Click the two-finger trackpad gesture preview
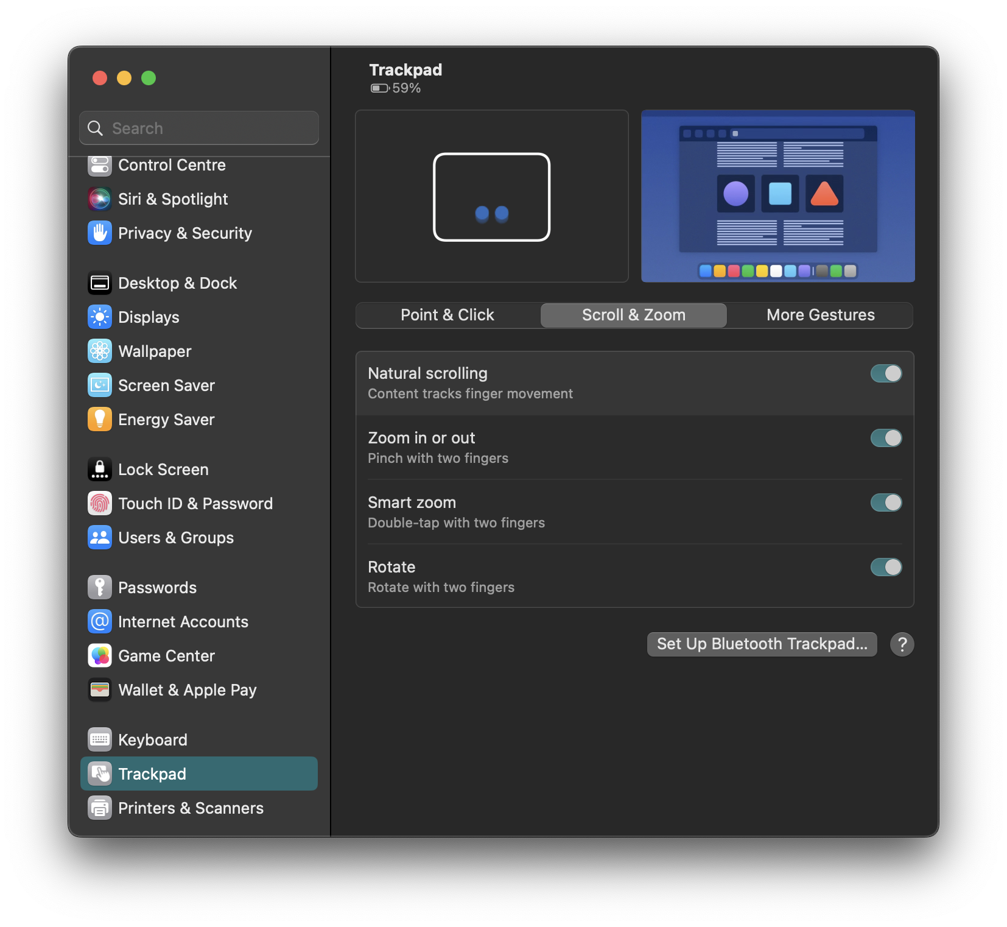The image size is (1007, 927). 491,196
